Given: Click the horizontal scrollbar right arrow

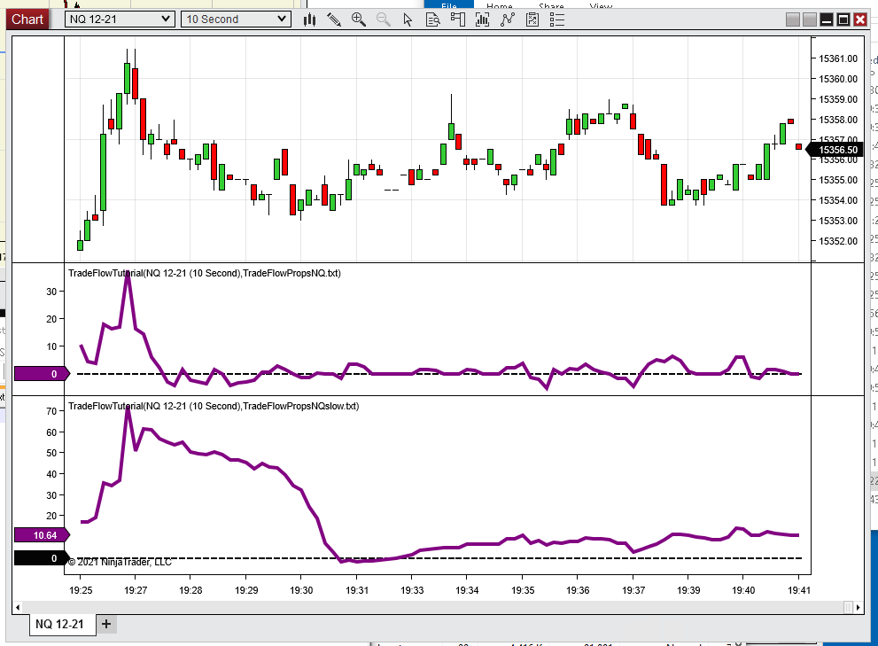Looking at the screenshot, I should (x=859, y=607).
